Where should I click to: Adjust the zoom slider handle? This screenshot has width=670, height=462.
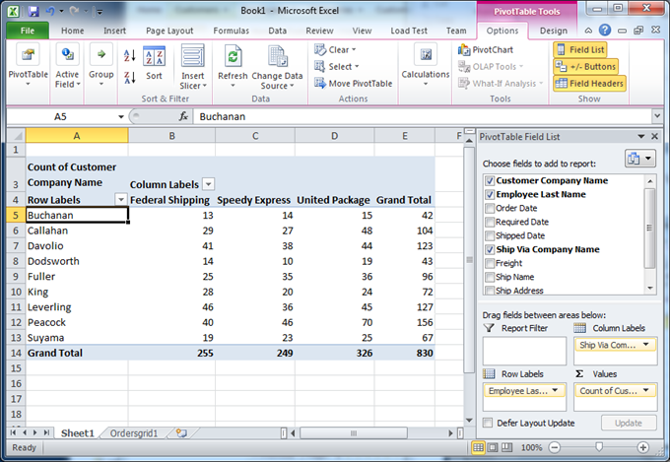599,447
